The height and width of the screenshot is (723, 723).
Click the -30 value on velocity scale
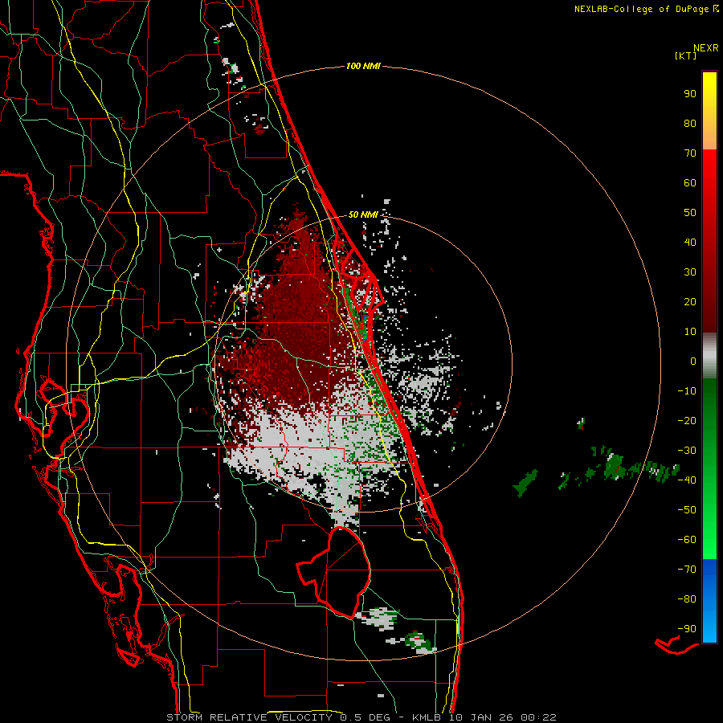point(687,451)
